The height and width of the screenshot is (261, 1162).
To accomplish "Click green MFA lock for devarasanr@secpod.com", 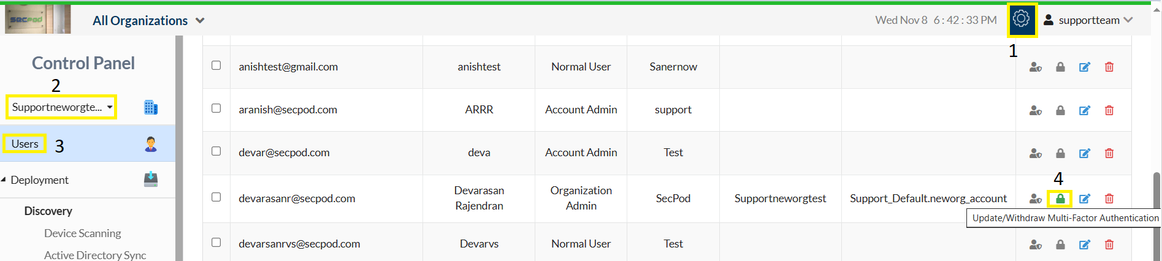I will [x=1060, y=199].
